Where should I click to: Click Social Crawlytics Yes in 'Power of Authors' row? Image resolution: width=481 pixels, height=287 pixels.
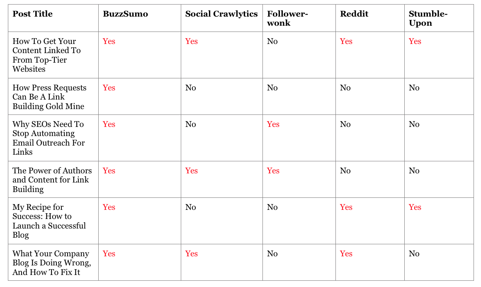click(x=192, y=170)
